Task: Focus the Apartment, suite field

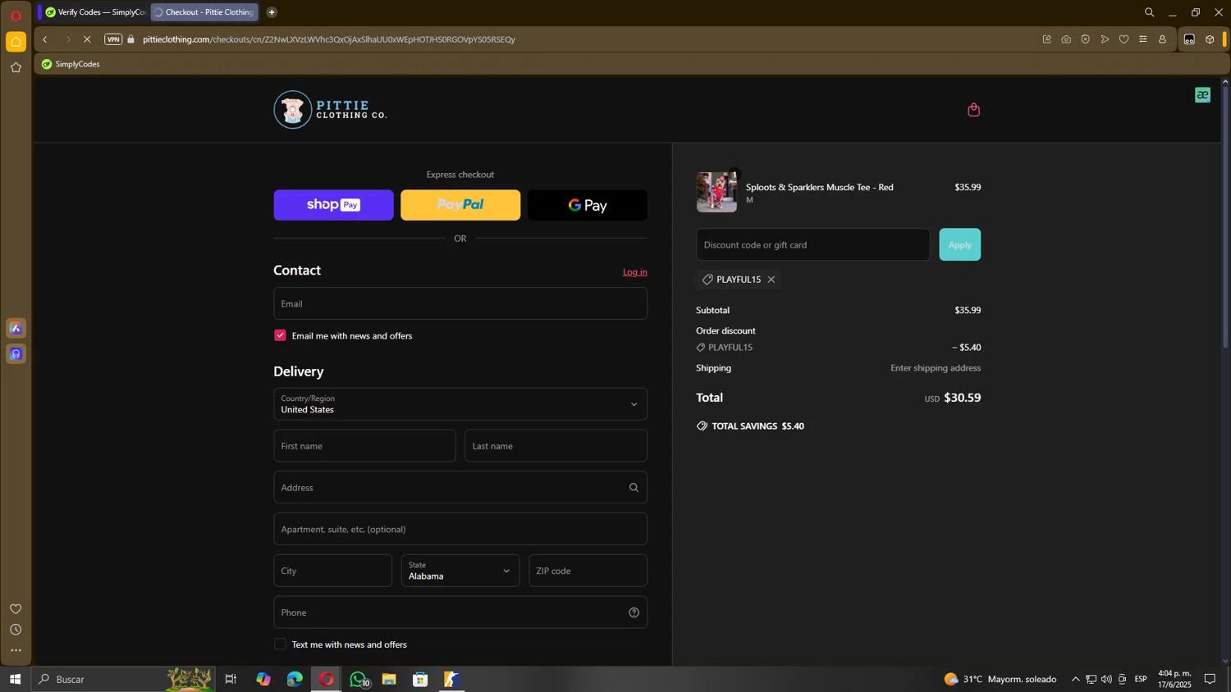Action: (x=460, y=529)
